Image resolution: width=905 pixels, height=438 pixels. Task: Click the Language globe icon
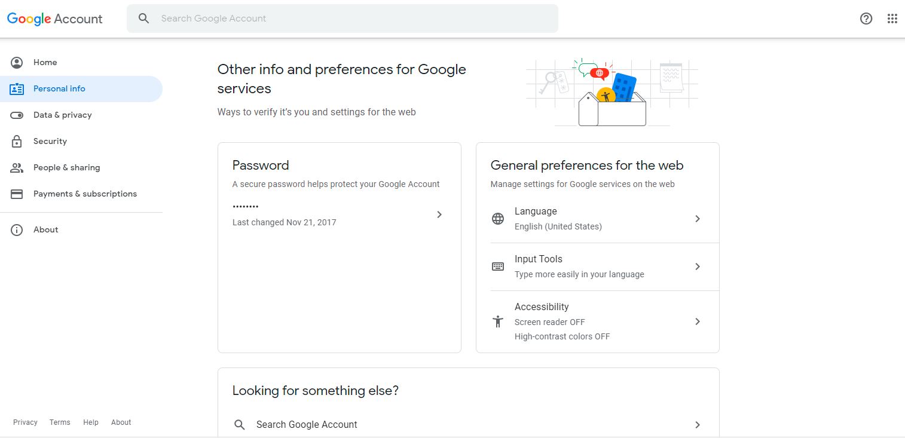498,219
